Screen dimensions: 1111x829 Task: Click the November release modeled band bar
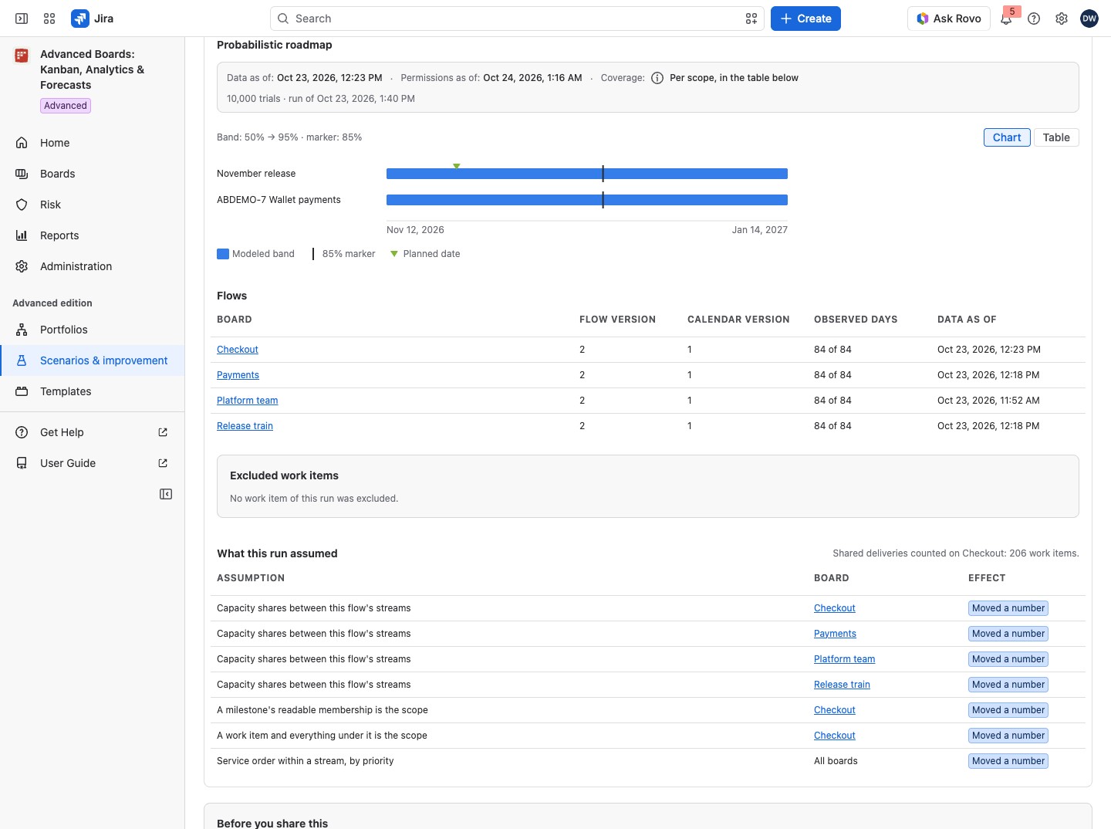click(587, 174)
